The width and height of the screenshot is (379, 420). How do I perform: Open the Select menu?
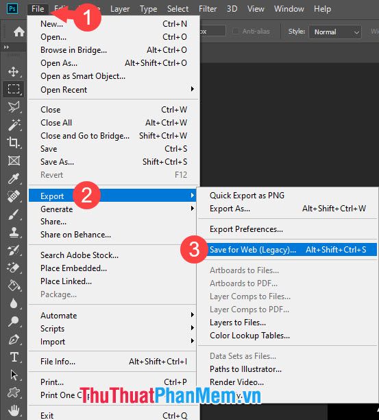click(178, 9)
